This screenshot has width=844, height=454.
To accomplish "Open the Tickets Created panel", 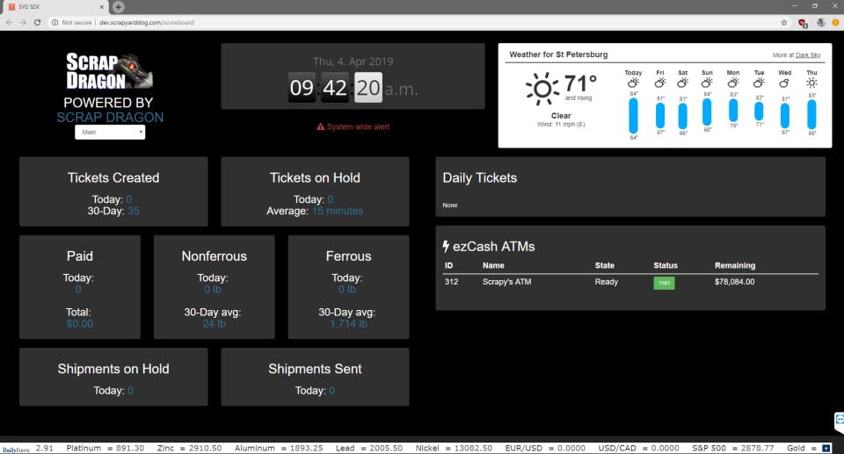I will point(113,191).
